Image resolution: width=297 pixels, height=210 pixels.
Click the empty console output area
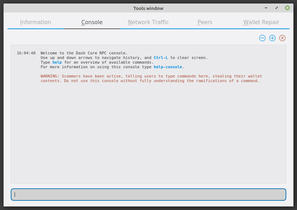pyautogui.click(x=148, y=135)
